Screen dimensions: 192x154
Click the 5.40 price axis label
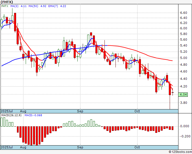pyautogui.click(x=184, y=45)
